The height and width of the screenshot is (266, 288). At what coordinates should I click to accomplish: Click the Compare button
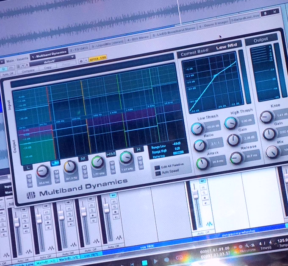[28, 71]
